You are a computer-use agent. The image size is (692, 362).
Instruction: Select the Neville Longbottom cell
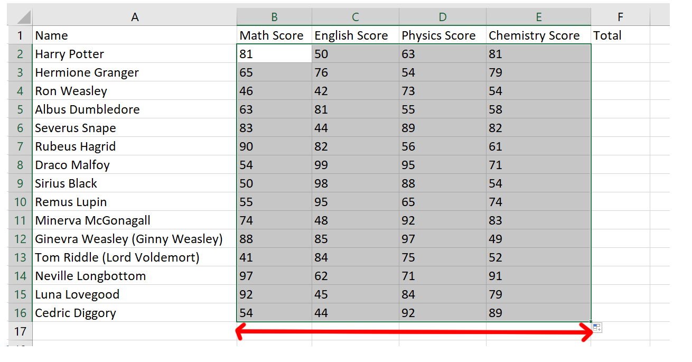click(135, 276)
